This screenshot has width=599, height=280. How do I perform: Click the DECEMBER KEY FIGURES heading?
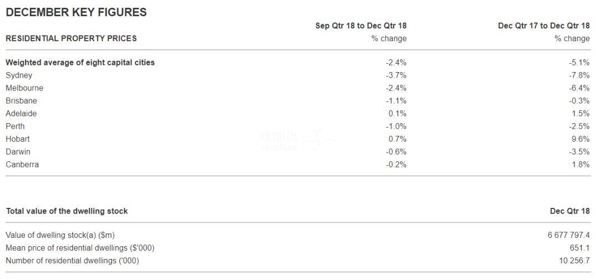(x=76, y=12)
